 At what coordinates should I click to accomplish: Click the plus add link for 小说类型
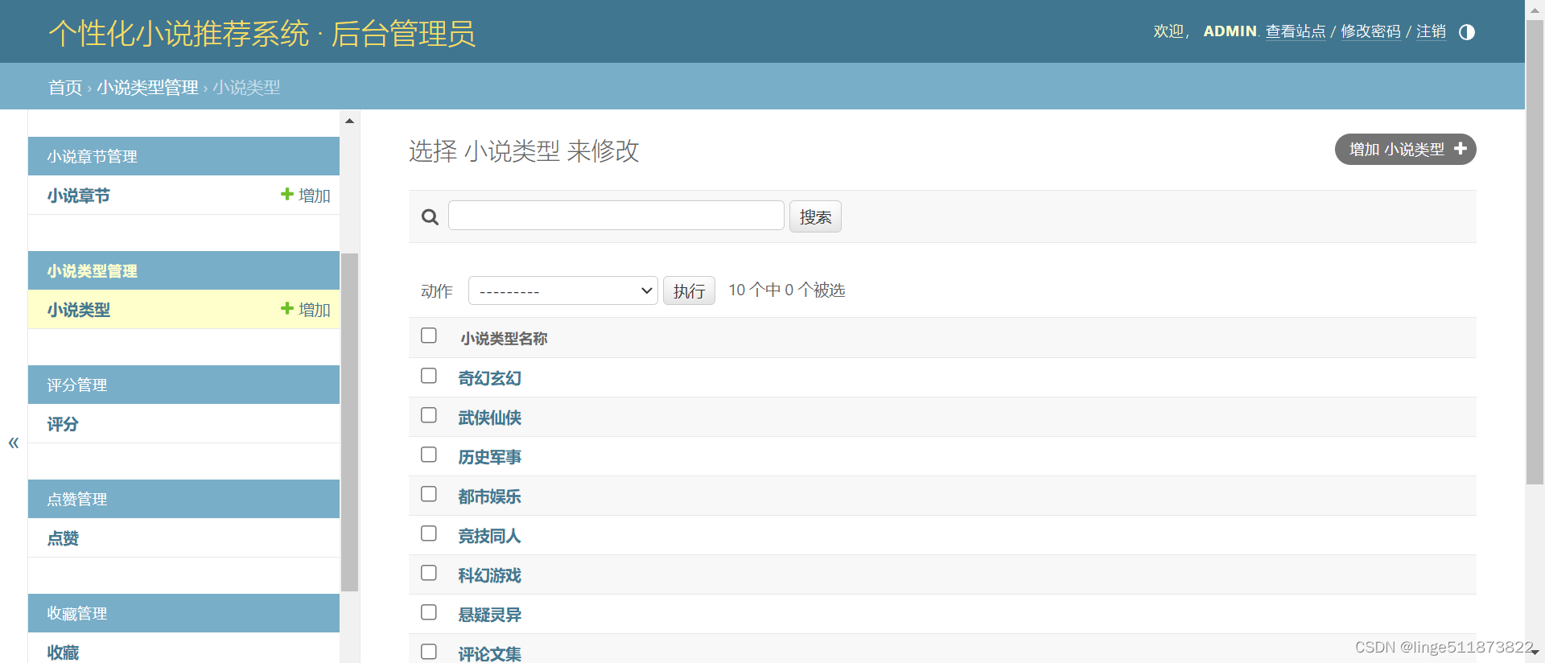305,310
